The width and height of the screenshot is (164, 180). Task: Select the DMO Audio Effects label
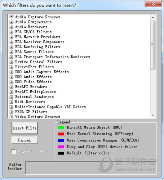(x=34, y=77)
